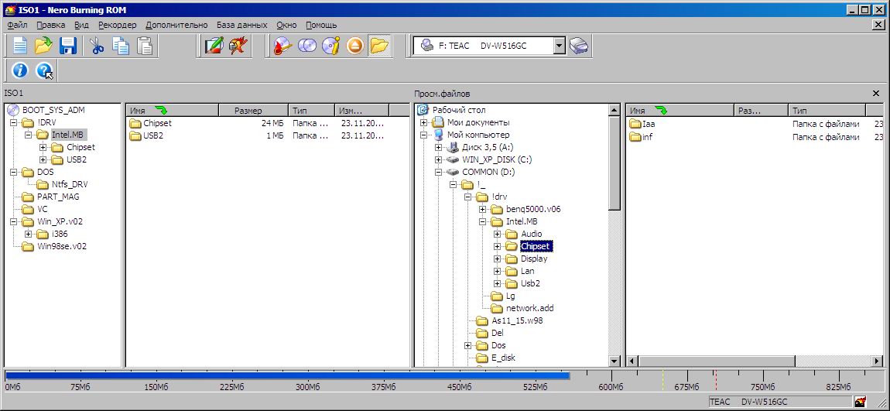
Task: Toggle the file browser folder icon
Action: pyautogui.click(x=378, y=46)
